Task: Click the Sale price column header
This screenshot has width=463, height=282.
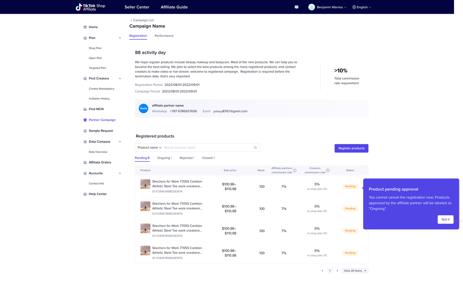Action: pyautogui.click(x=230, y=170)
